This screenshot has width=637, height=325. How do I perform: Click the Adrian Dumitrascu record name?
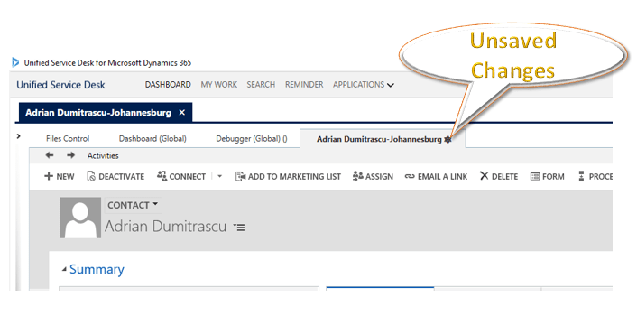(x=165, y=227)
